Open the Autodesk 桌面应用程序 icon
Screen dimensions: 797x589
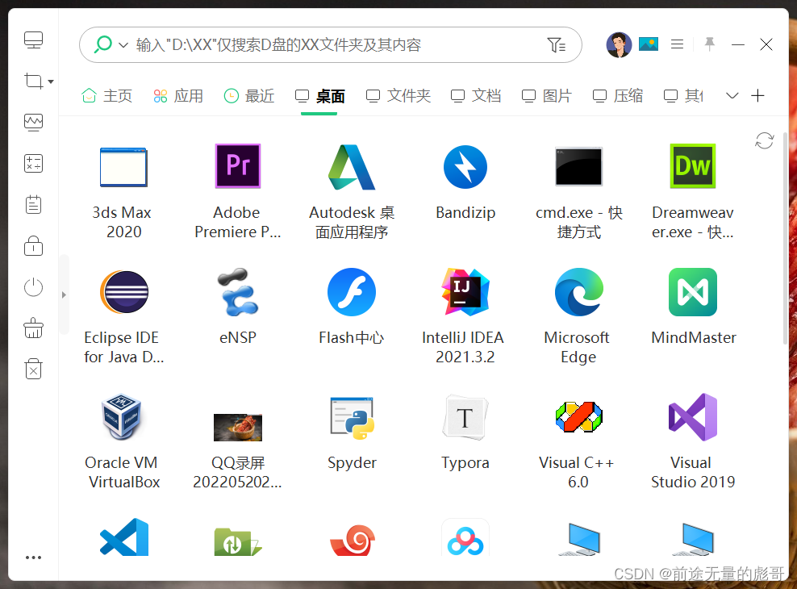(x=352, y=167)
